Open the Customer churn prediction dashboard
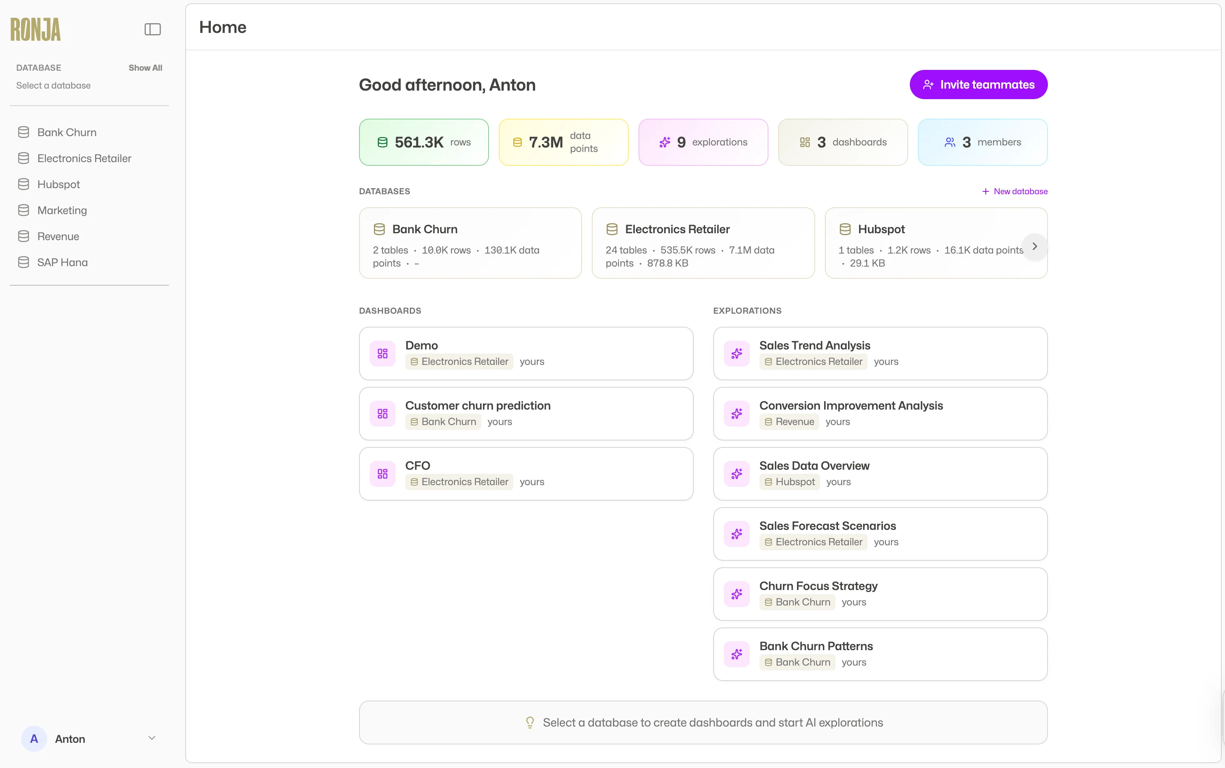 point(526,414)
